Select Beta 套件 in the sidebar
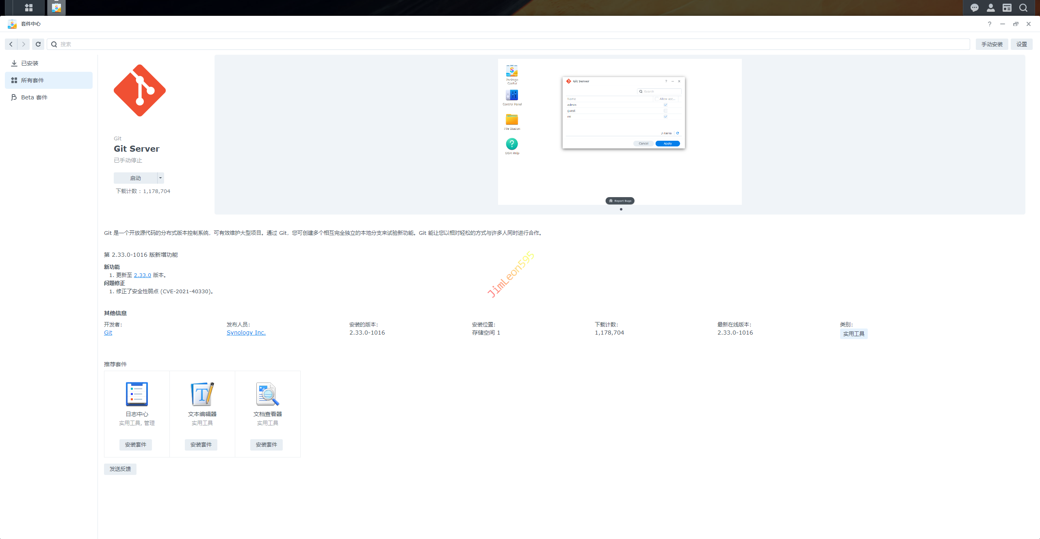This screenshot has width=1040, height=539. pyautogui.click(x=34, y=97)
